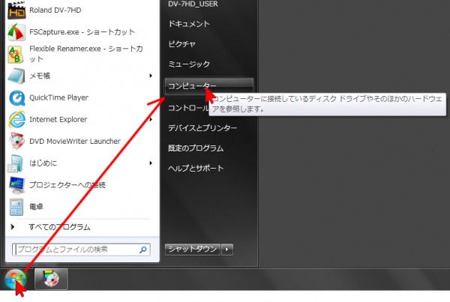
Task: Open the はじめに getting started icon
Action: (16, 163)
